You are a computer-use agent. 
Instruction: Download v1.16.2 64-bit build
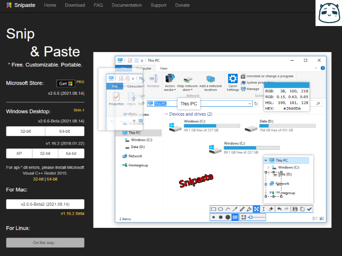point(71,154)
